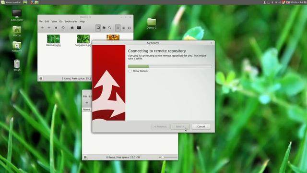Select the Germany.jpg thumbnail

53,39
